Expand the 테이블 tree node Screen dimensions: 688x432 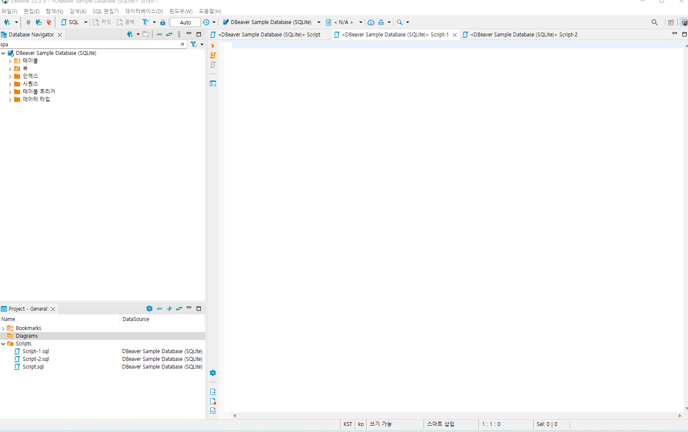(x=10, y=61)
